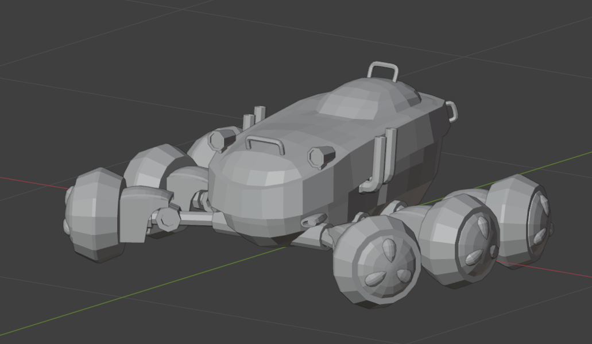Click the small handle at the vehicle's rear
592x344 pixels.
(452, 110)
